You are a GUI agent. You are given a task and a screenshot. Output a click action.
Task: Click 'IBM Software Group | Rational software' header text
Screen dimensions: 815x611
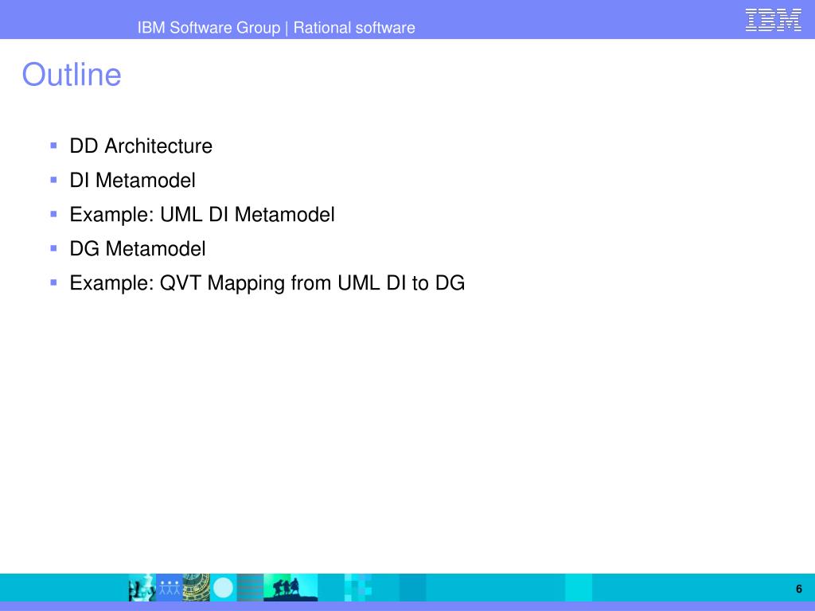click(276, 28)
